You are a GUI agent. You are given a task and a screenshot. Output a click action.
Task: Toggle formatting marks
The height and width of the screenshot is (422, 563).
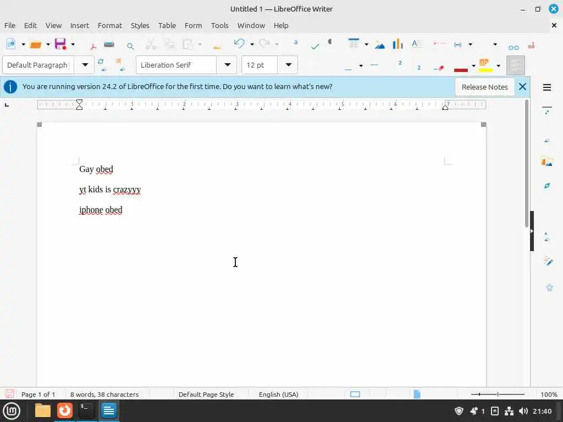pos(330,42)
